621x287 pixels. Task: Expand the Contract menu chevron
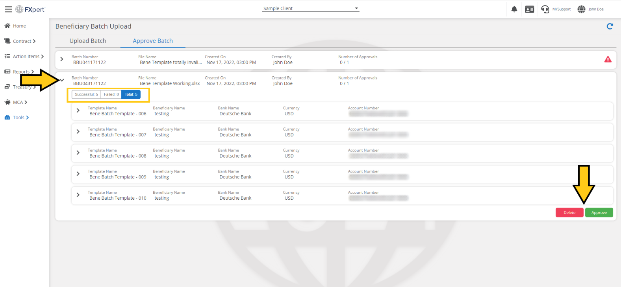(x=34, y=41)
